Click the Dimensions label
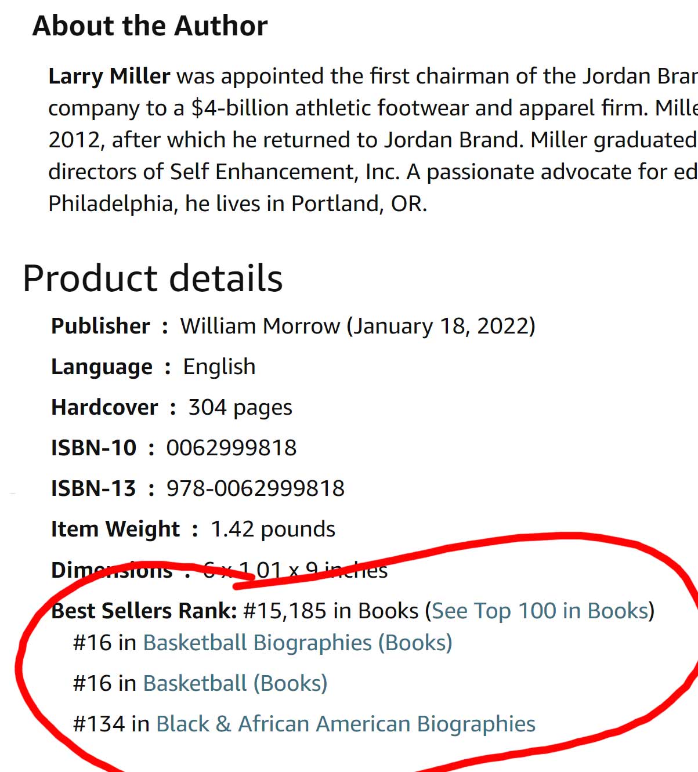Screen dimensions: 698x772 click(111, 570)
